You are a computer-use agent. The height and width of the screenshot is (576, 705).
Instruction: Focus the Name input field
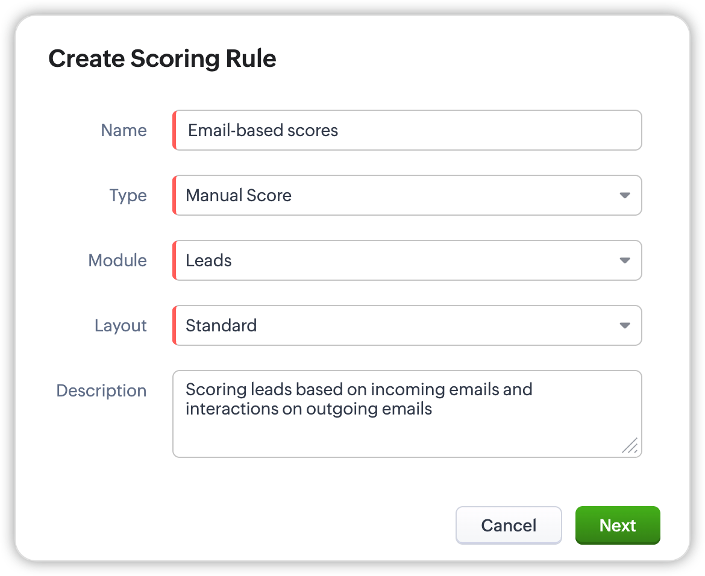tap(482, 130)
